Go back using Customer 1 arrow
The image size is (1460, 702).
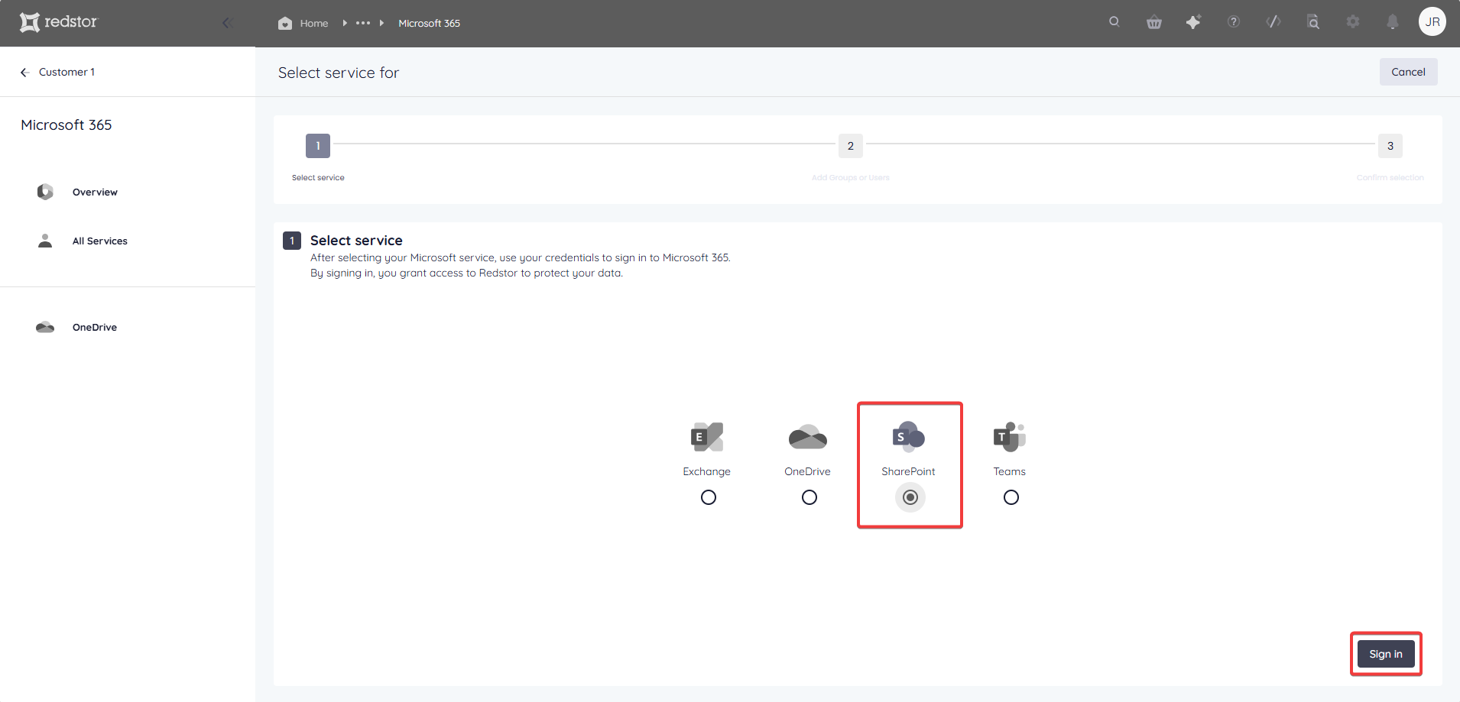pos(24,72)
